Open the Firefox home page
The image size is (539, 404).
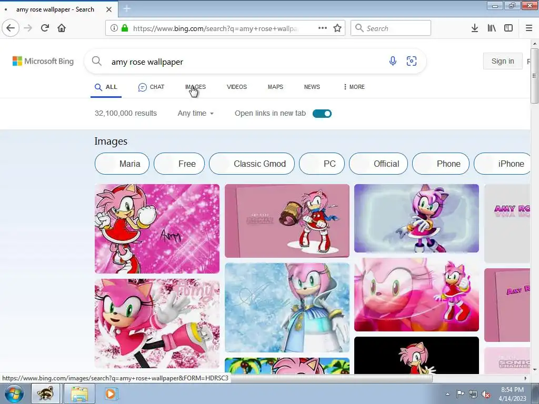click(62, 28)
